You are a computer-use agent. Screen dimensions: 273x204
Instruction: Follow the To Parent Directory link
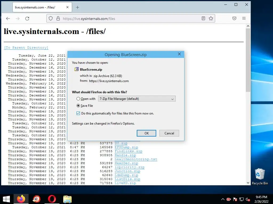(26, 48)
